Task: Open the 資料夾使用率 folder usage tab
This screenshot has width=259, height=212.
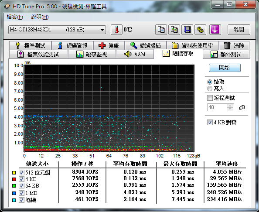Action: click(x=193, y=45)
